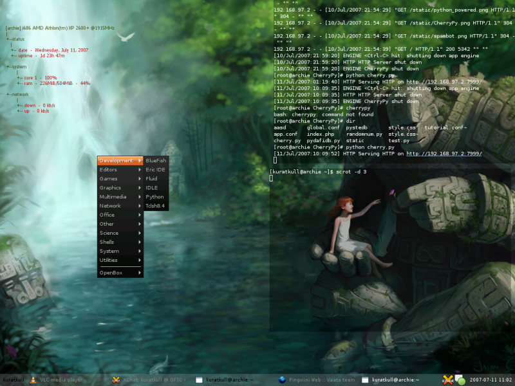The width and height of the screenshot is (515, 386).
Task: Click 'index.php' in the dir listing
Action: tap(321, 134)
